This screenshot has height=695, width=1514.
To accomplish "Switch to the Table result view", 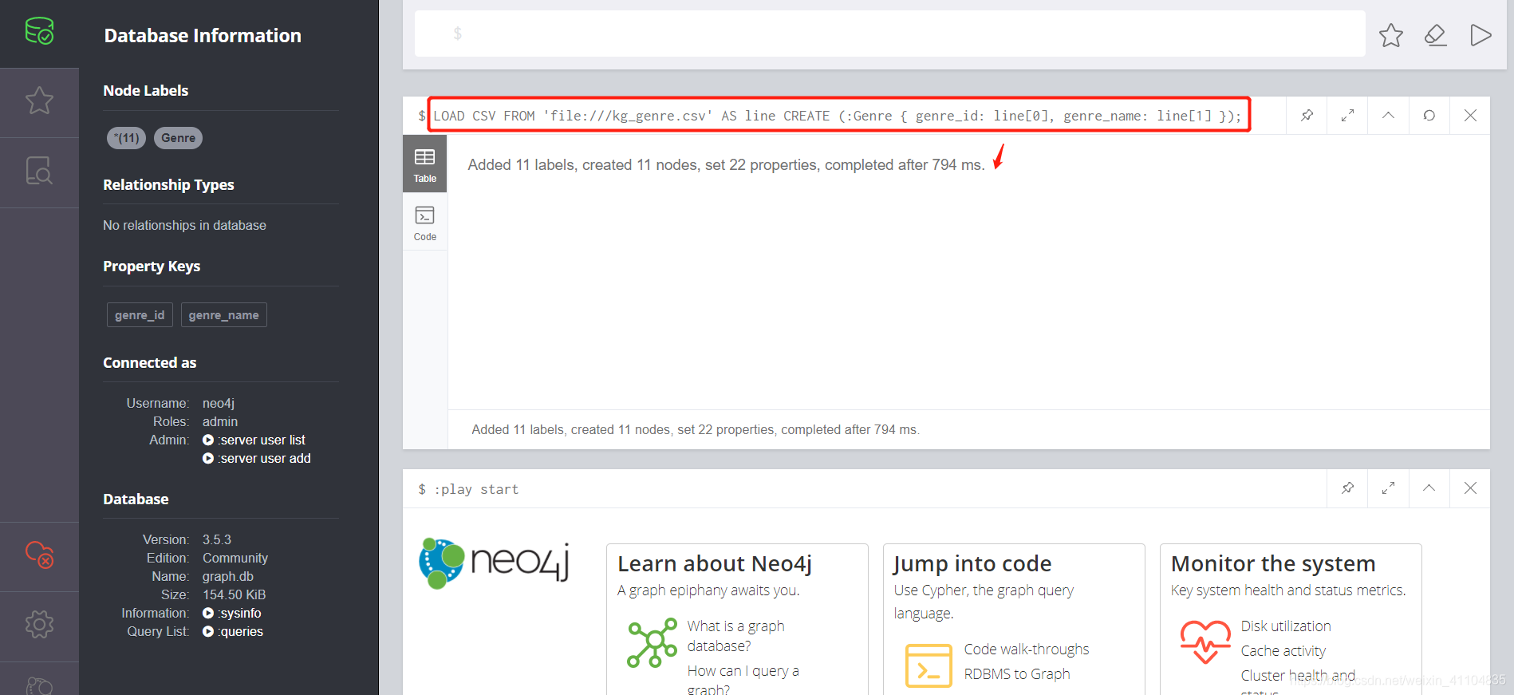I will [424, 164].
